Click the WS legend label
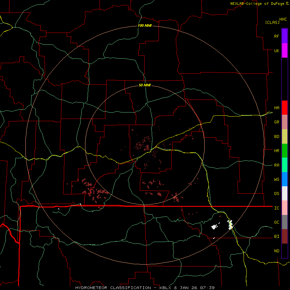The image size is (290, 290). point(276,179)
